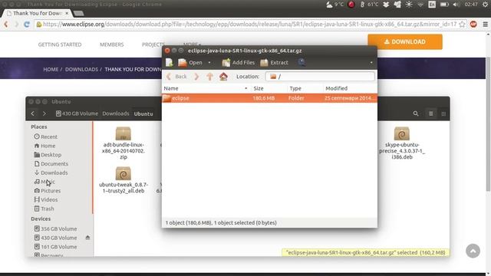Screen dimensions: 491x276
Task: Select the Thank You for Downloading tab
Action: click(37, 13)
